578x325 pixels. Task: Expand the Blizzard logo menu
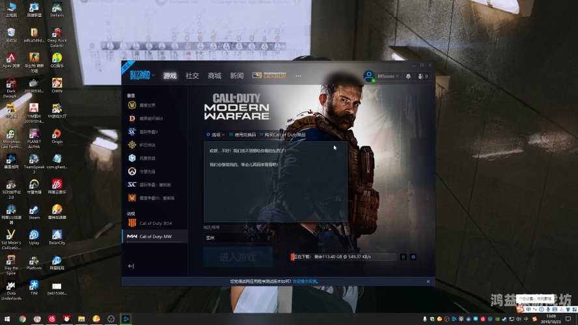(x=141, y=76)
